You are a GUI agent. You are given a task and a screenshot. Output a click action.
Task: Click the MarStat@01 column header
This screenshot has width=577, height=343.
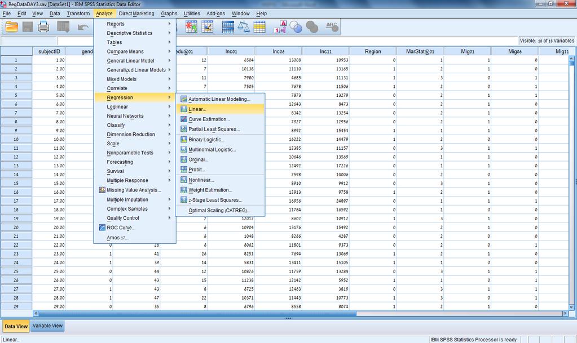(420, 51)
